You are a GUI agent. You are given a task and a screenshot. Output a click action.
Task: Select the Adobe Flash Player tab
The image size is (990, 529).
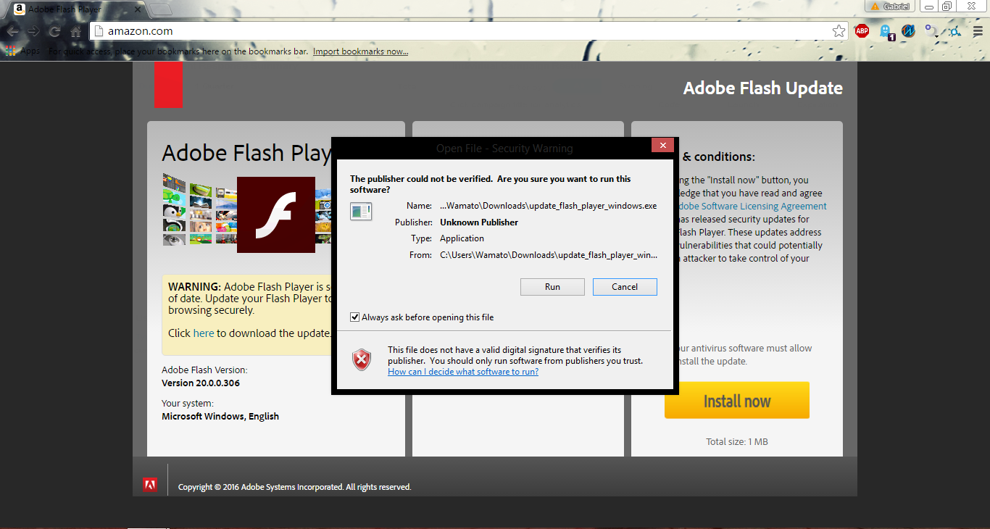tap(75, 9)
